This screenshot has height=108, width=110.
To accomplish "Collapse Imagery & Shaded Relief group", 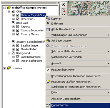I will point(9,42).
